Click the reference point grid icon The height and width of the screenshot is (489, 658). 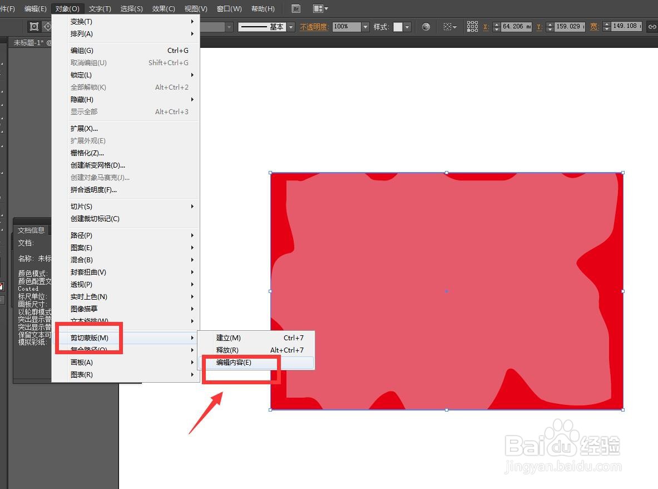pyautogui.click(x=472, y=27)
